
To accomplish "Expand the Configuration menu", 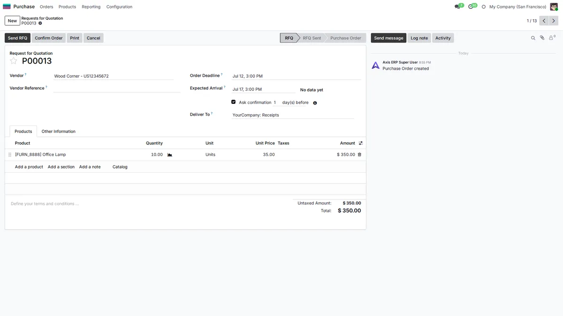I will (119, 7).
